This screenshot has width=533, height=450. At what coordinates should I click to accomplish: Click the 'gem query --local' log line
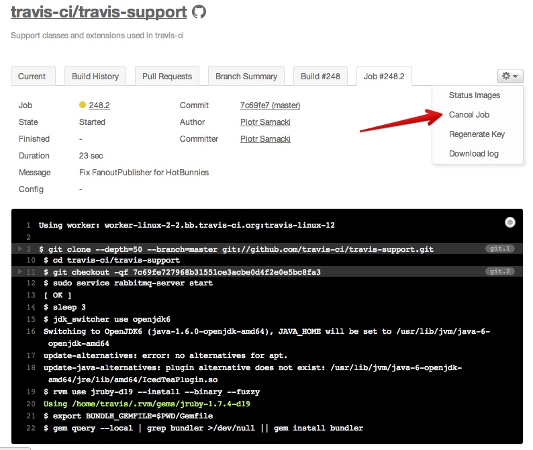(x=203, y=428)
